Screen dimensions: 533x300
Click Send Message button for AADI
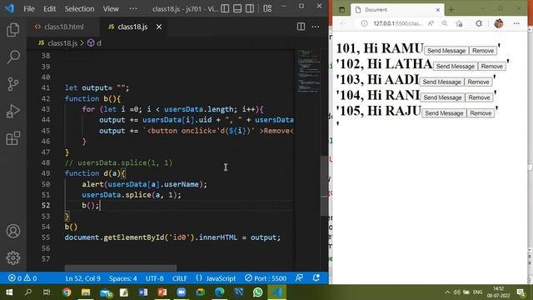pos(441,82)
